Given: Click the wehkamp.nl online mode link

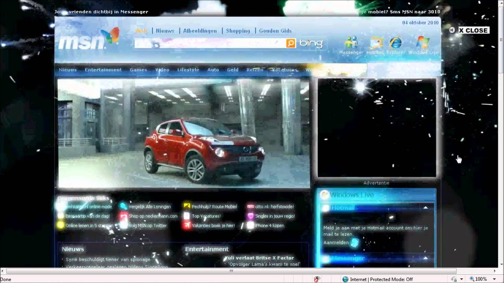Looking at the screenshot, I should (89, 207).
